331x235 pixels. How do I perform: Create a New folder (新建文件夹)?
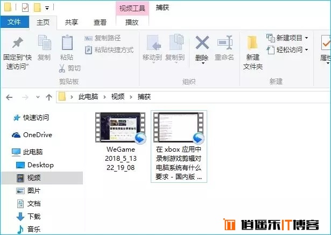click(x=252, y=53)
